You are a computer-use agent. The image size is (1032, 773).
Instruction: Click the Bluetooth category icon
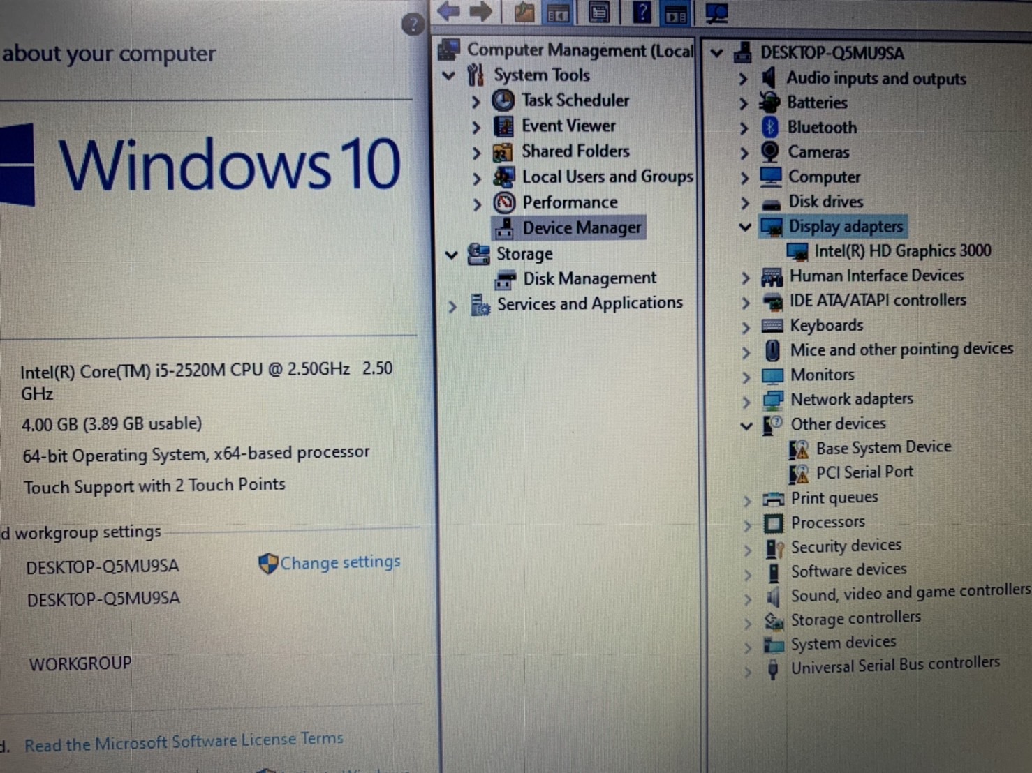[770, 127]
